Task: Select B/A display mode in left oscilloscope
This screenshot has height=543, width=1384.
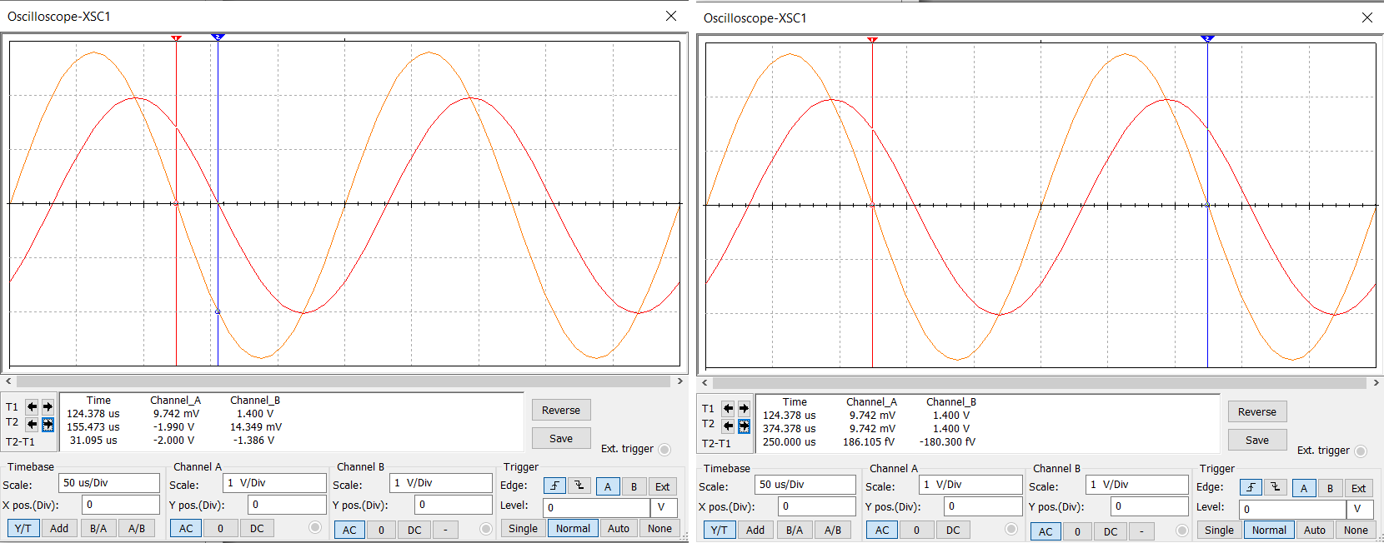Action: [98, 528]
